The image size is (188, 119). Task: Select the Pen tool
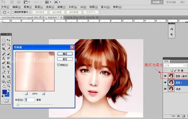tap(3, 72)
